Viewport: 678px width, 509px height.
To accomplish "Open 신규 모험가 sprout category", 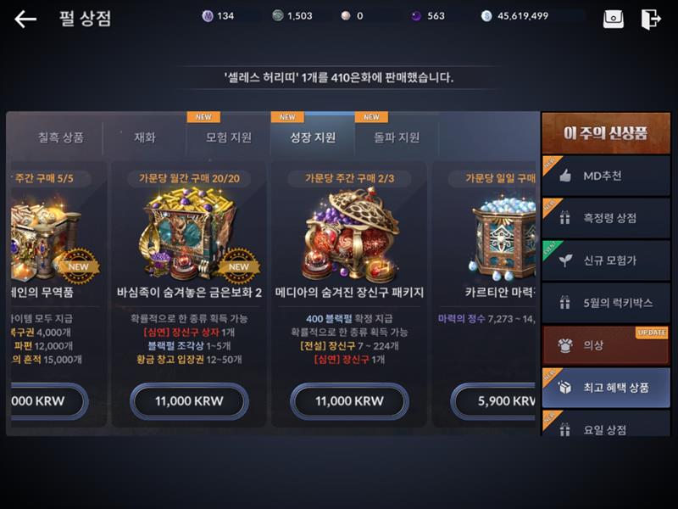I will pos(606,260).
